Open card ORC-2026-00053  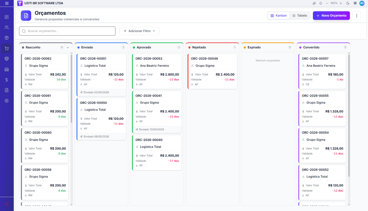[x=157, y=71]
